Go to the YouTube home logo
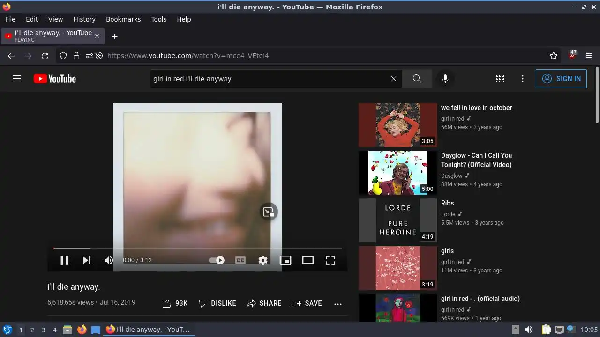Image resolution: width=600 pixels, height=337 pixels. coord(55,79)
